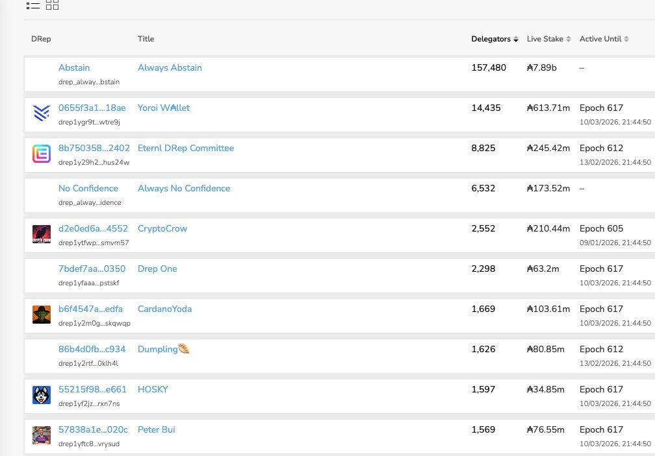Click the DRep column header

tap(41, 39)
